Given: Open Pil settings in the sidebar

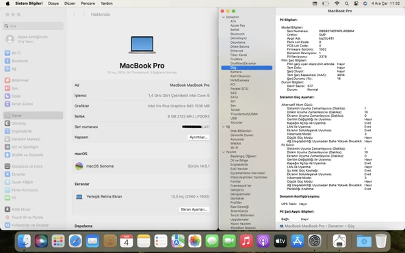Looking at the screenshot, I should [10, 198].
